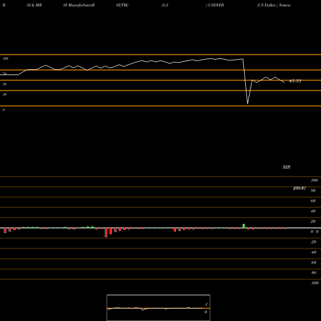Click the RSI axis label 100 on left
This screenshot has height=321, width=321.
click(x=5, y=58)
